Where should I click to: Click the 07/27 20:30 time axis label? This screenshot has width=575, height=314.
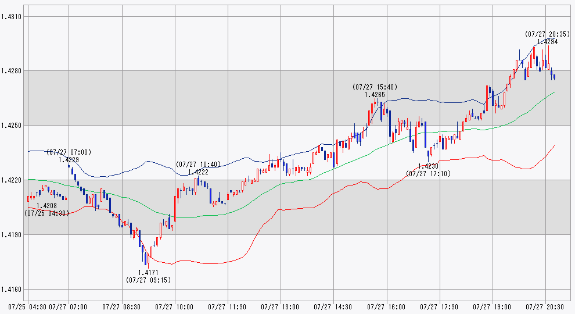click(x=545, y=306)
